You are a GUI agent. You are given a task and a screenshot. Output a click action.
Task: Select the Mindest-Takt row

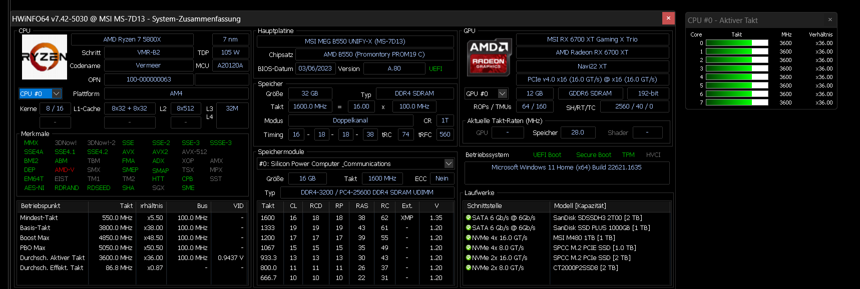tap(132, 217)
